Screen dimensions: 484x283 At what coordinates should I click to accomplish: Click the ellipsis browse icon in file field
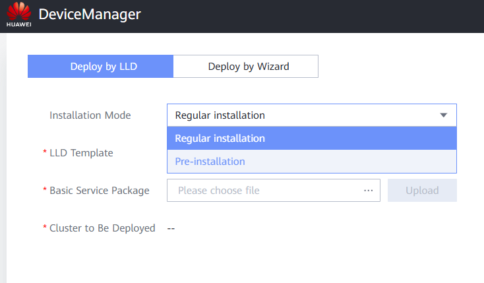click(368, 191)
